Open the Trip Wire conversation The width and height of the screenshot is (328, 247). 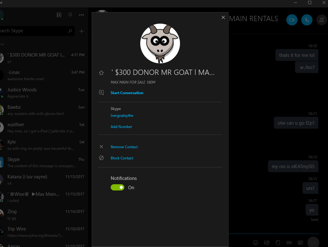pos(44,232)
